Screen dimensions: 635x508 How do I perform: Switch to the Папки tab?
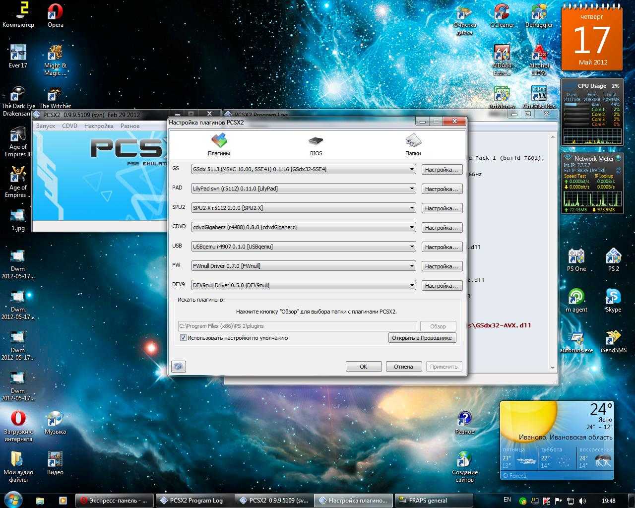[x=413, y=145]
